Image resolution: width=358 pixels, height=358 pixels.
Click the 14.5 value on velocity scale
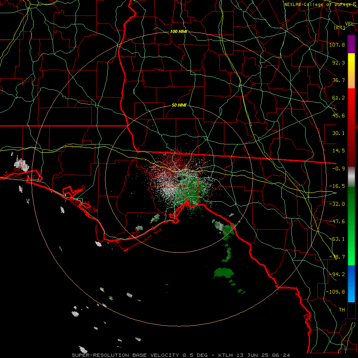click(339, 151)
